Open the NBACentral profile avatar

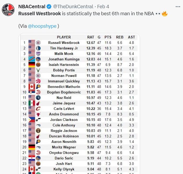pyautogui.click(x=8, y=10)
